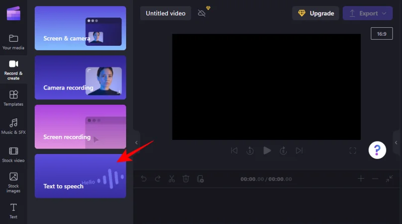Rewind five seconds
This screenshot has height=224, width=402.
point(250,151)
